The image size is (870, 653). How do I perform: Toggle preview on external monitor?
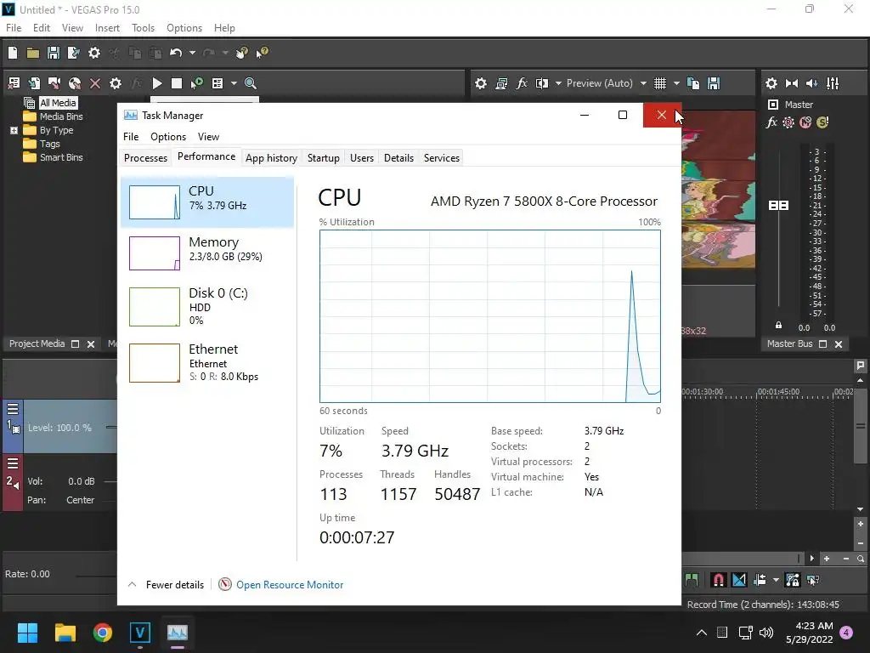pos(501,83)
